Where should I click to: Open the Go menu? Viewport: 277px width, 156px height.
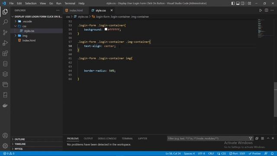(51, 3)
